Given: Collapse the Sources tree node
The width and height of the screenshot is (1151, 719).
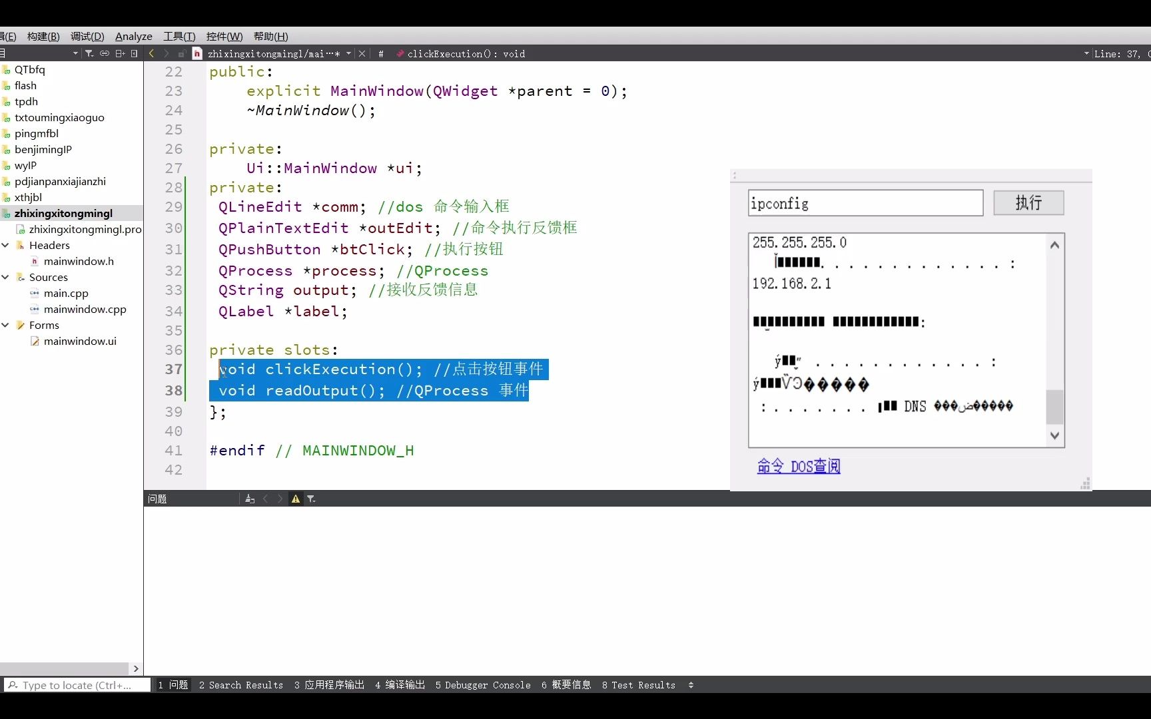Looking at the screenshot, I should point(6,277).
